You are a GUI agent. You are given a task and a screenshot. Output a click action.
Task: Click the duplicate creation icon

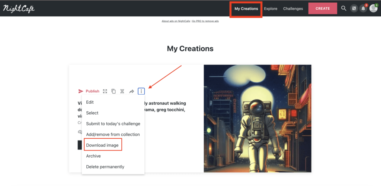point(113,91)
